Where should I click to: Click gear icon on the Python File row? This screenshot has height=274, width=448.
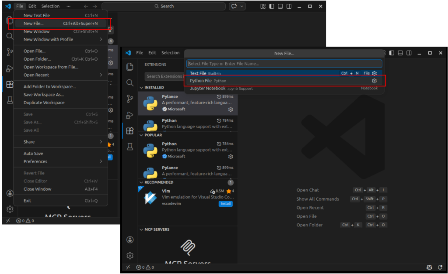coord(374,81)
